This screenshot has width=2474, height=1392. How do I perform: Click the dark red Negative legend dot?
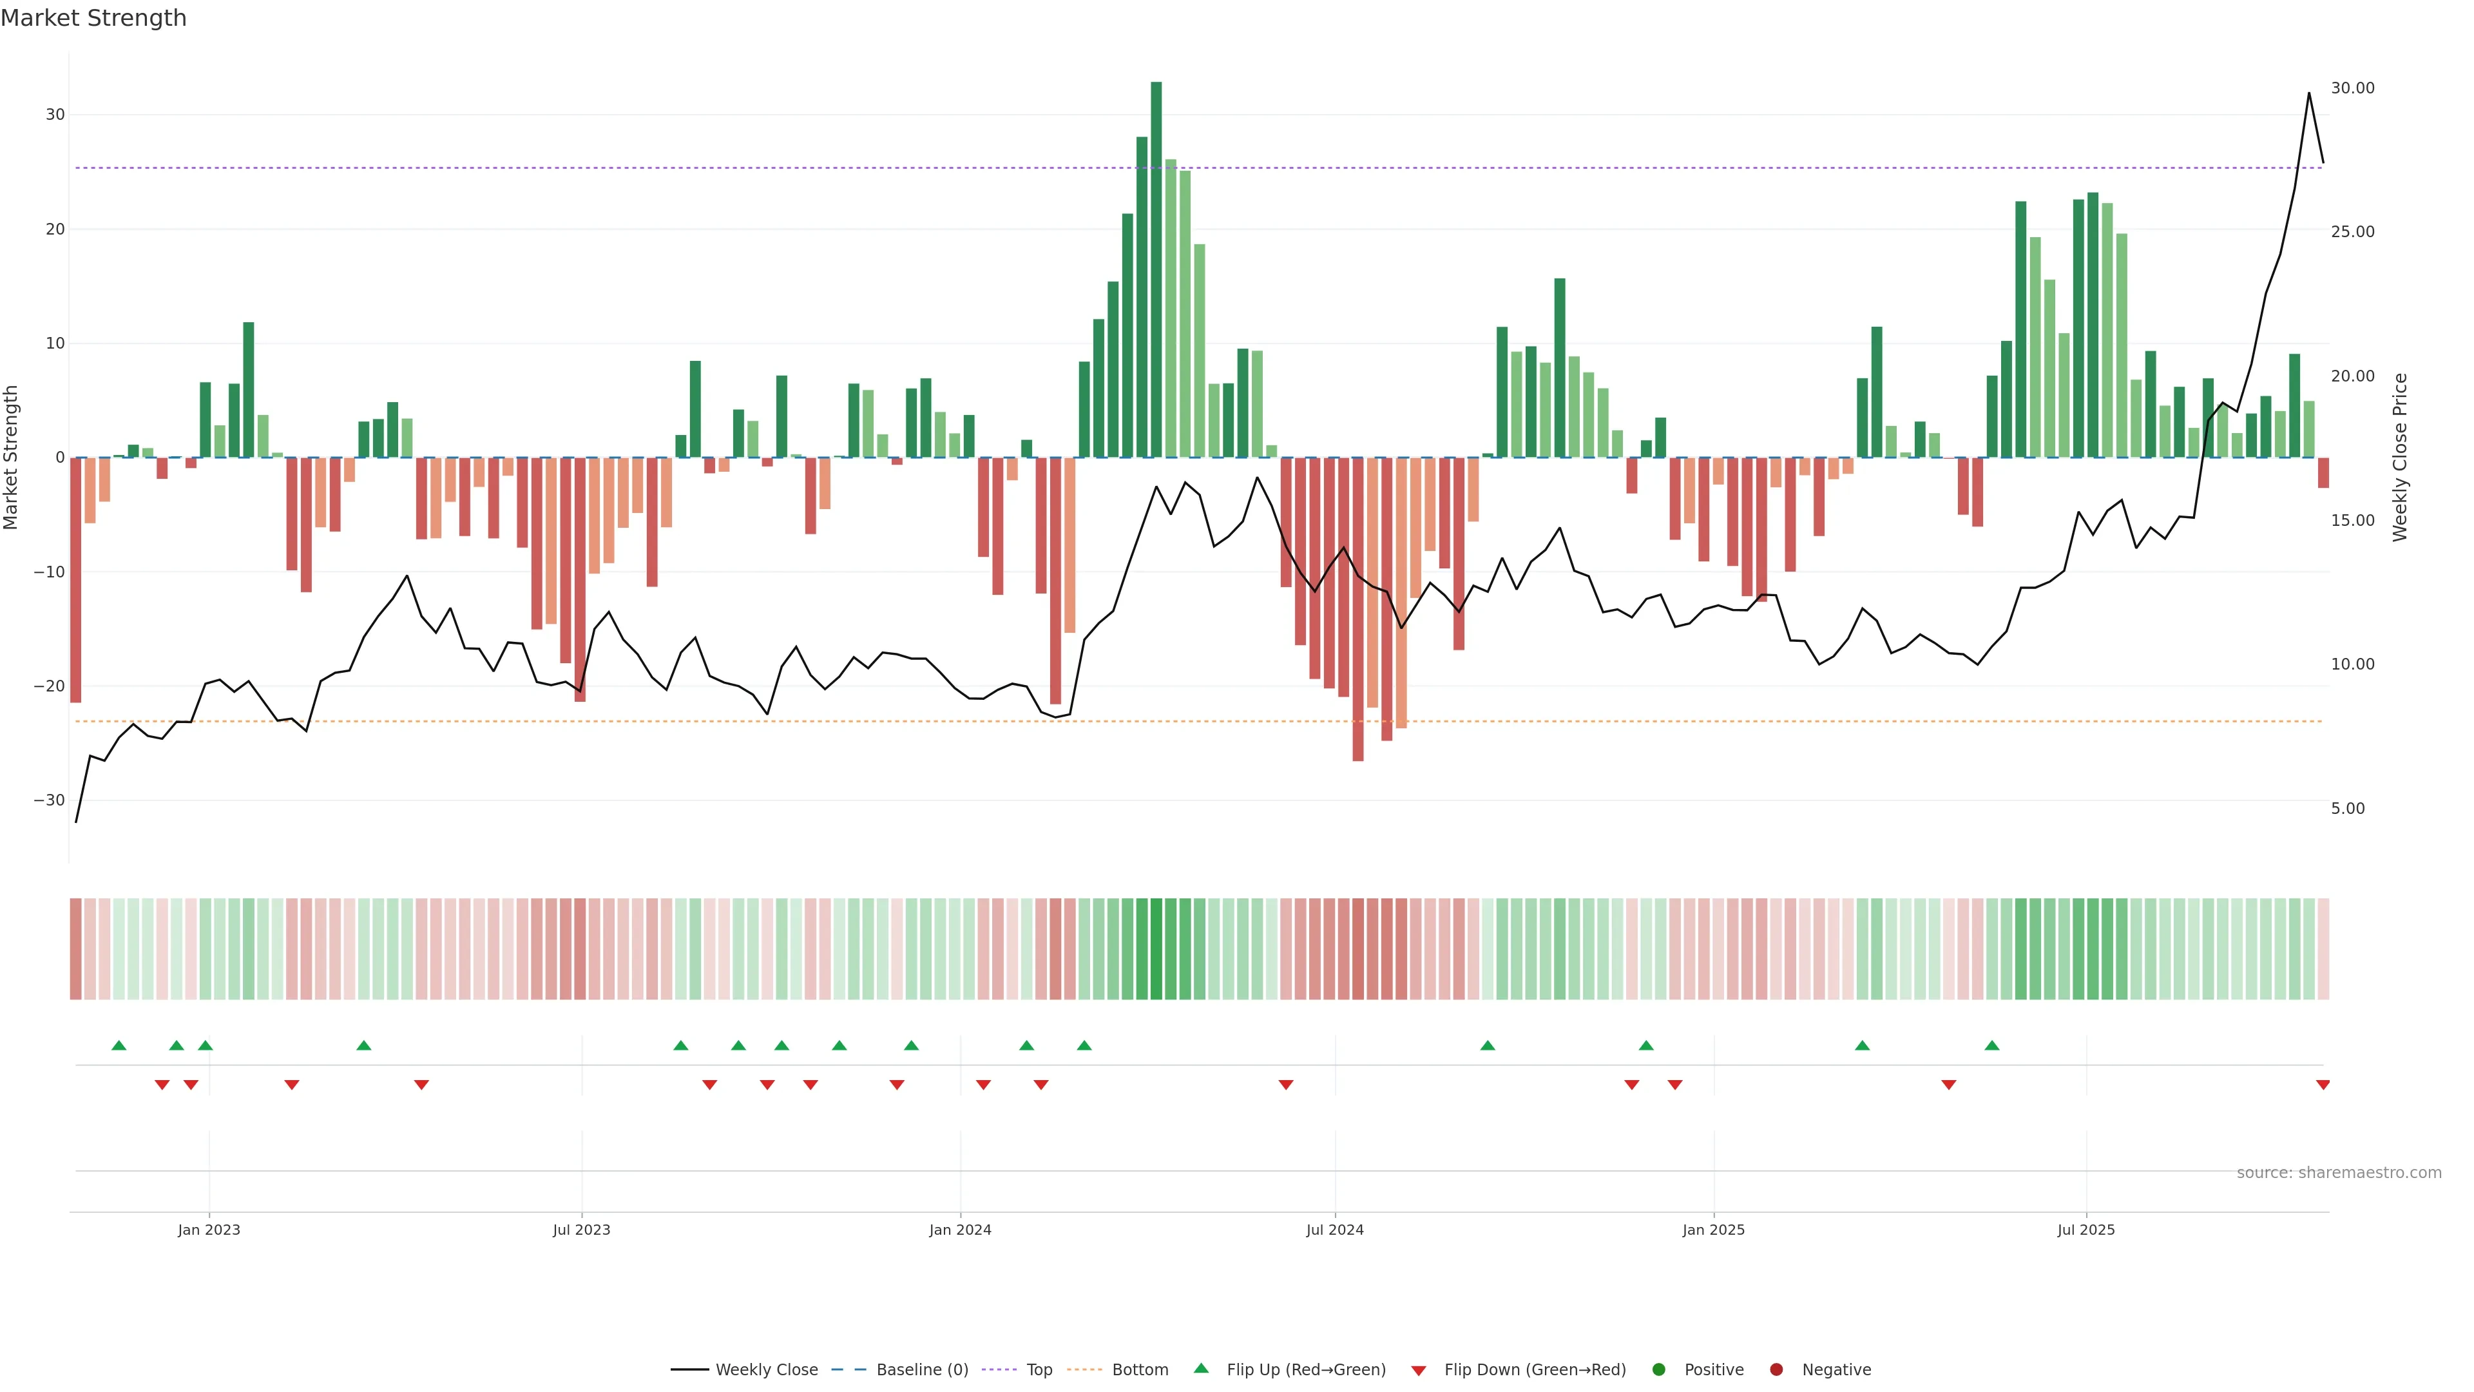tap(1776, 1369)
